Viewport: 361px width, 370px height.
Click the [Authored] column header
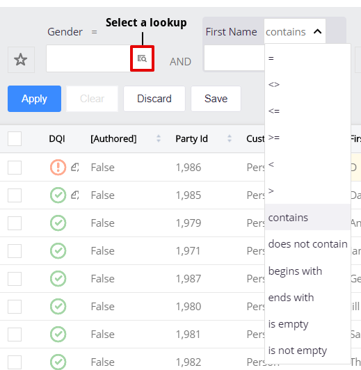pos(114,139)
